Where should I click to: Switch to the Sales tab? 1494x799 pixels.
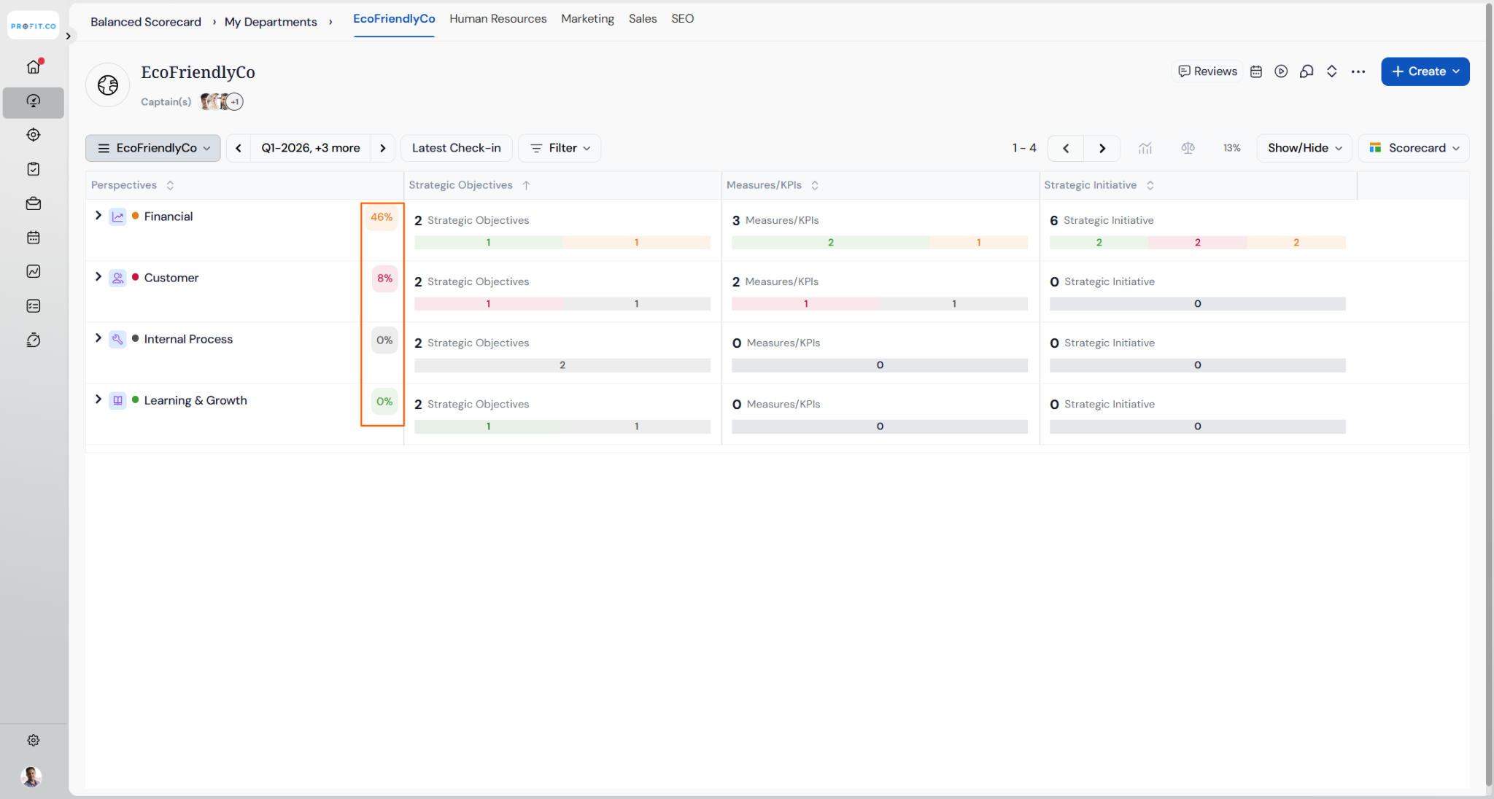tap(643, 19)
